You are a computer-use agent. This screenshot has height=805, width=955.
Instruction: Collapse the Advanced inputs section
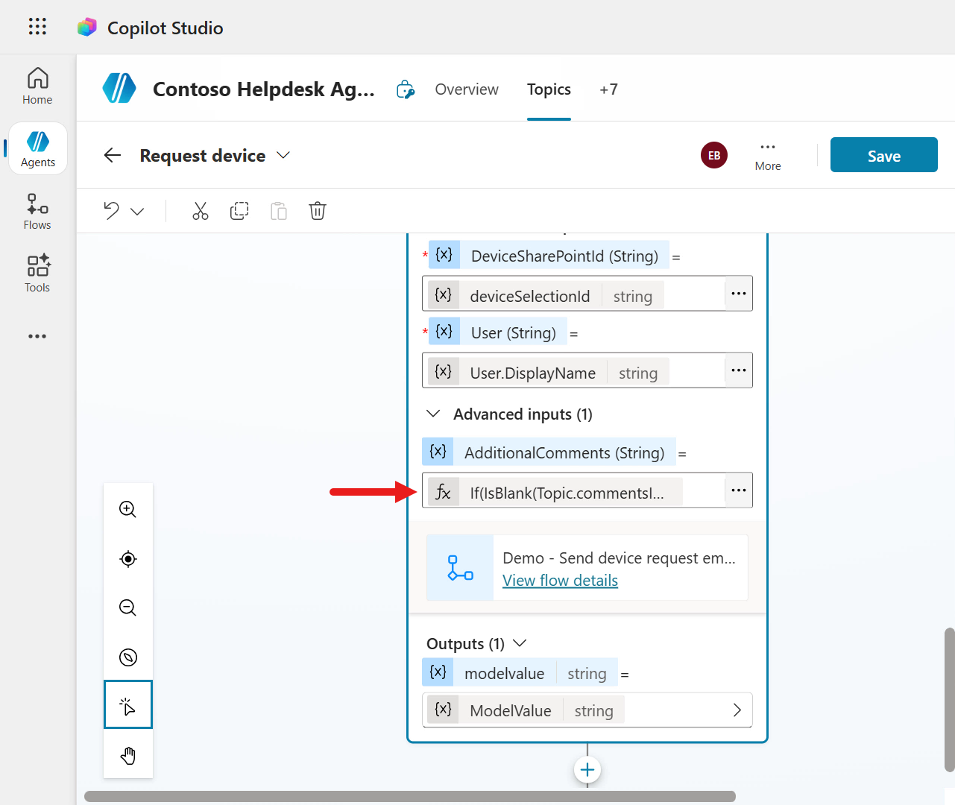tap(433, 414)
